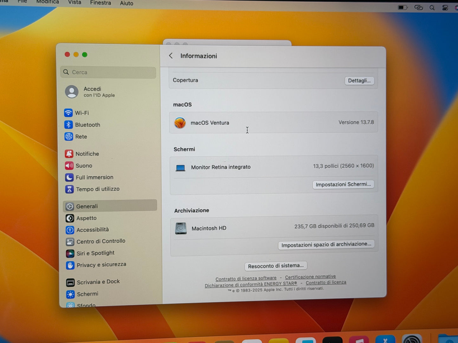Open the Modifica menu
Image resolution: width=458 pixels, height=343 pixels.
pos(48,2)
